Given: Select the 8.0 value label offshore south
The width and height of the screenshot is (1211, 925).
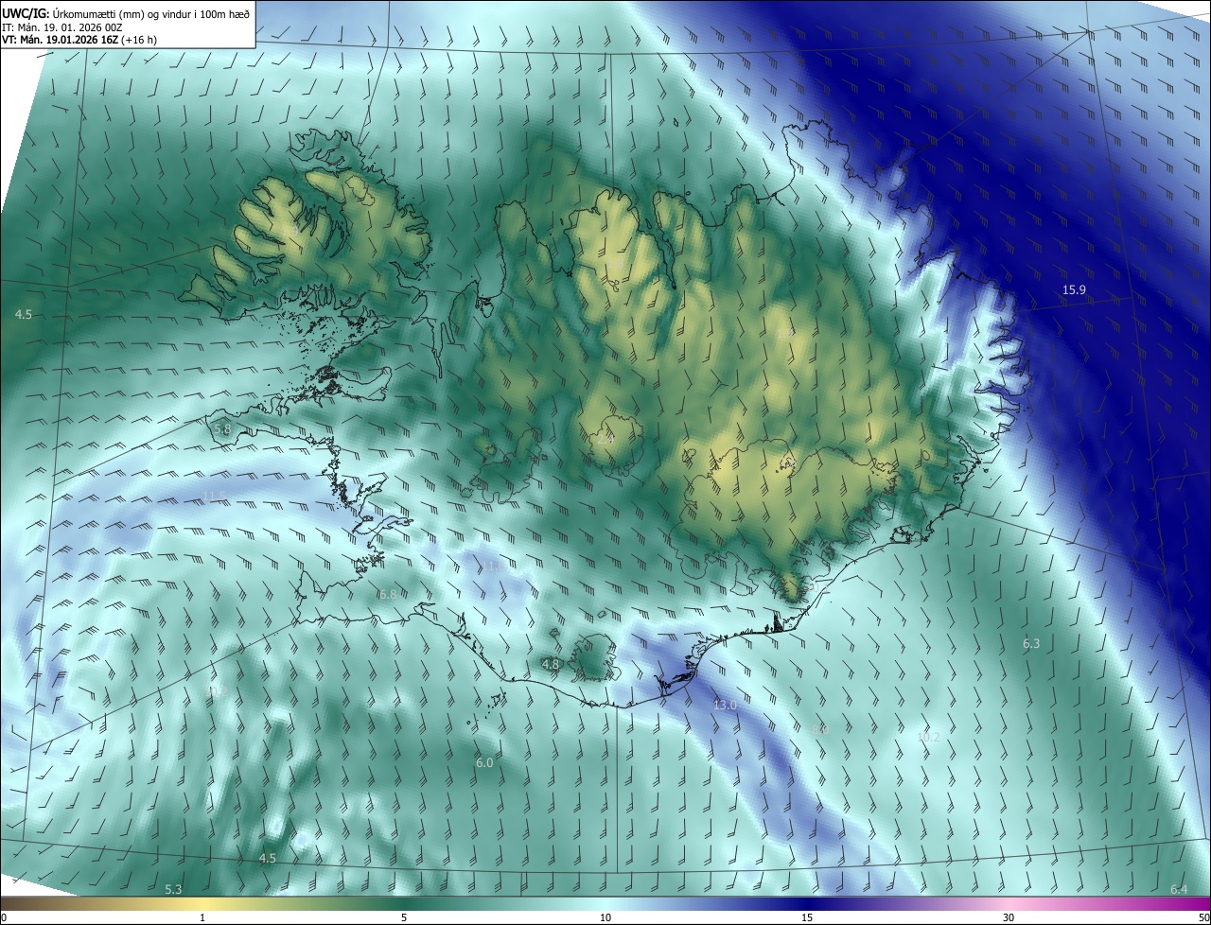Looking at the screenshot, I should pos(820,729).
